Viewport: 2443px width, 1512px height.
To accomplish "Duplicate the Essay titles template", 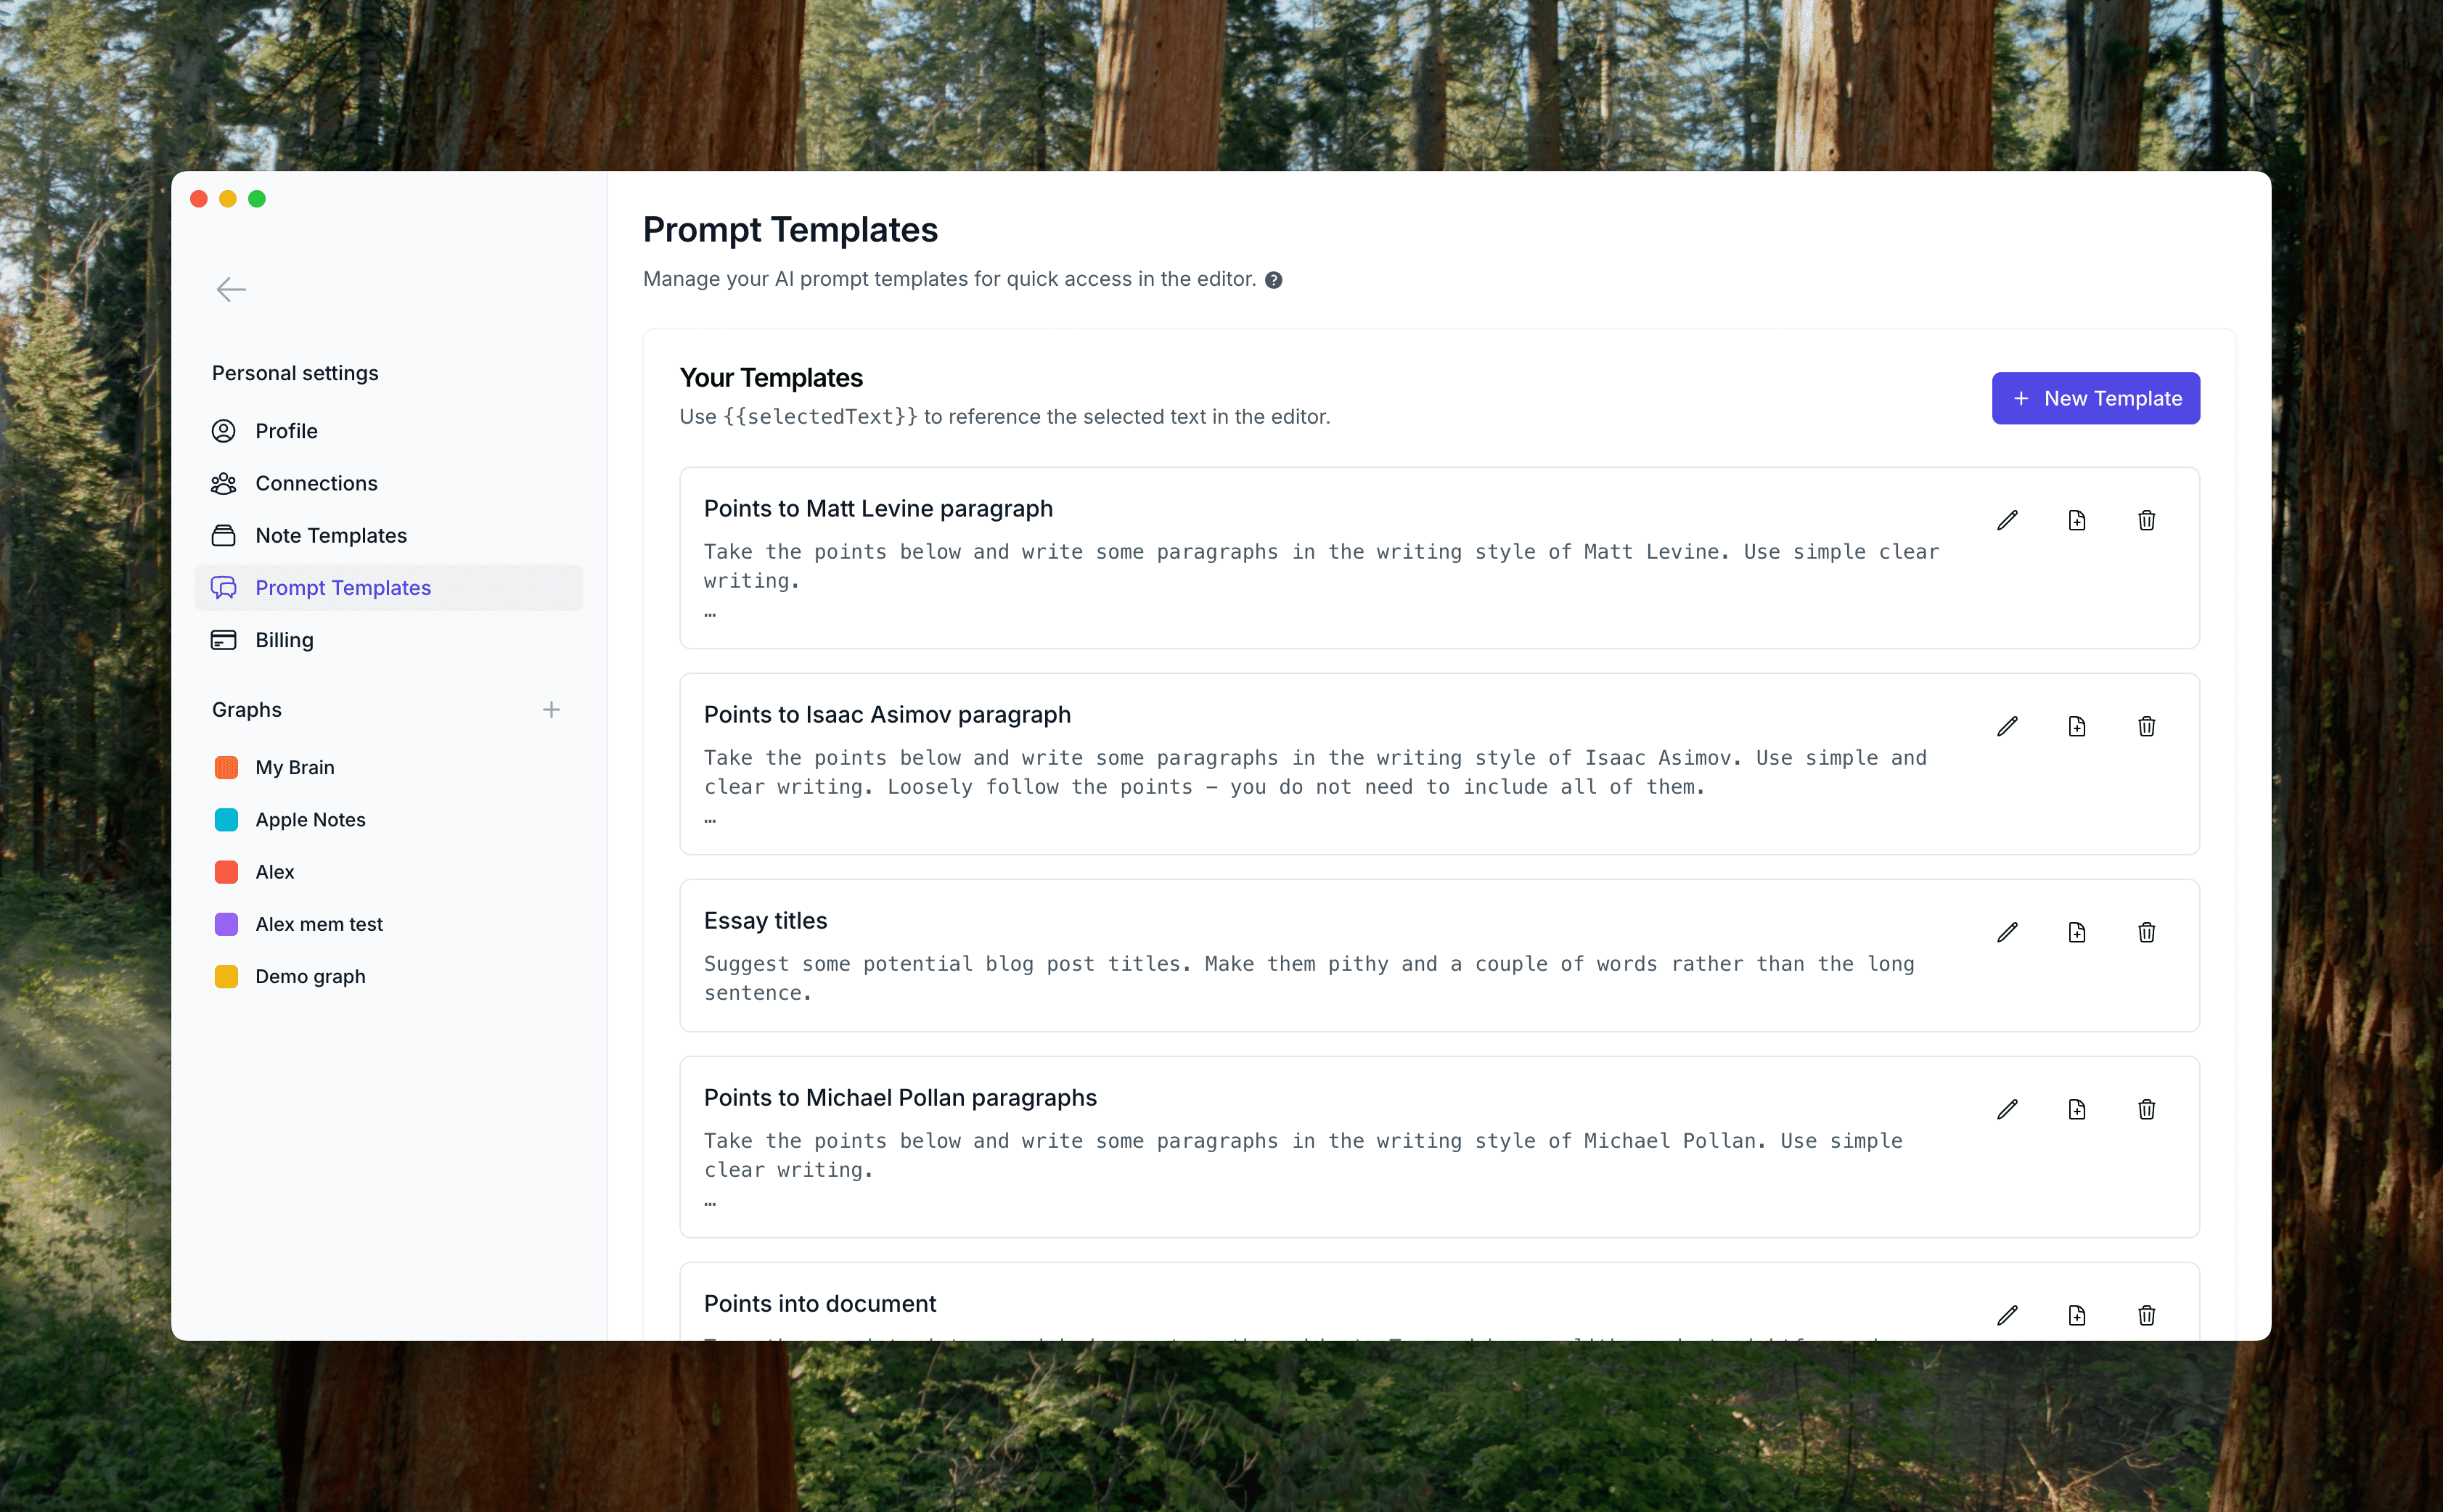I will tap(2077, 932).
